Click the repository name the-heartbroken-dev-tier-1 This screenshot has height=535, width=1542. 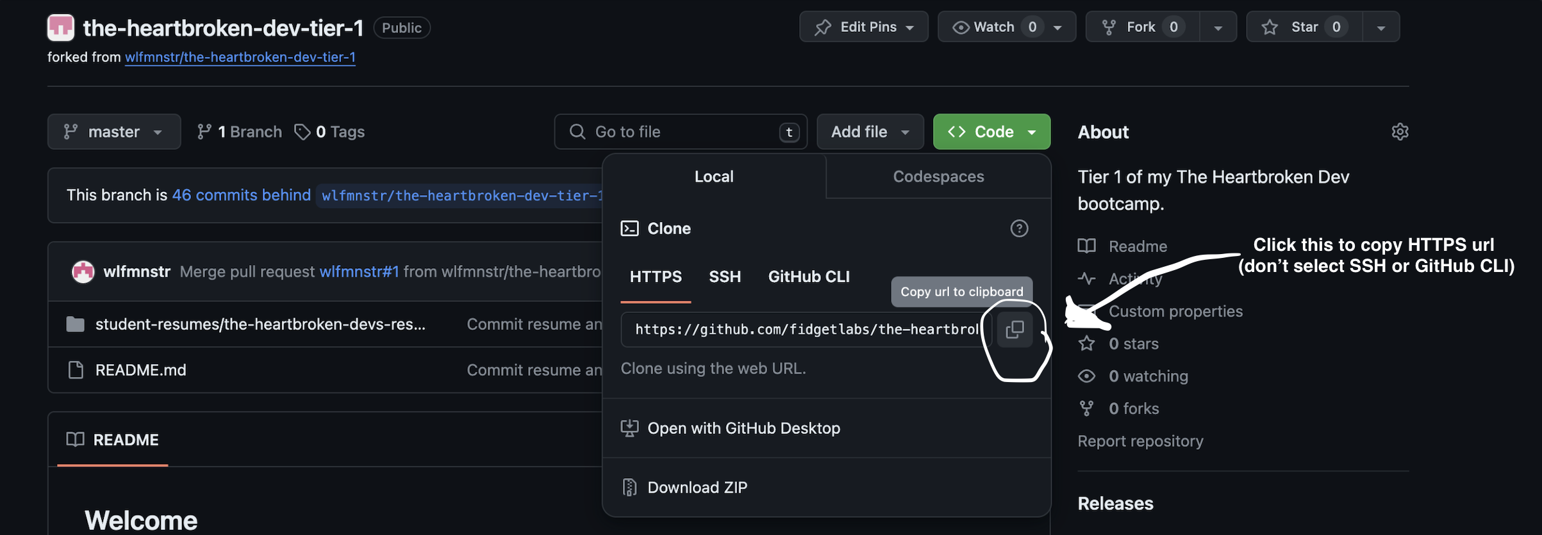pos(223,28)
